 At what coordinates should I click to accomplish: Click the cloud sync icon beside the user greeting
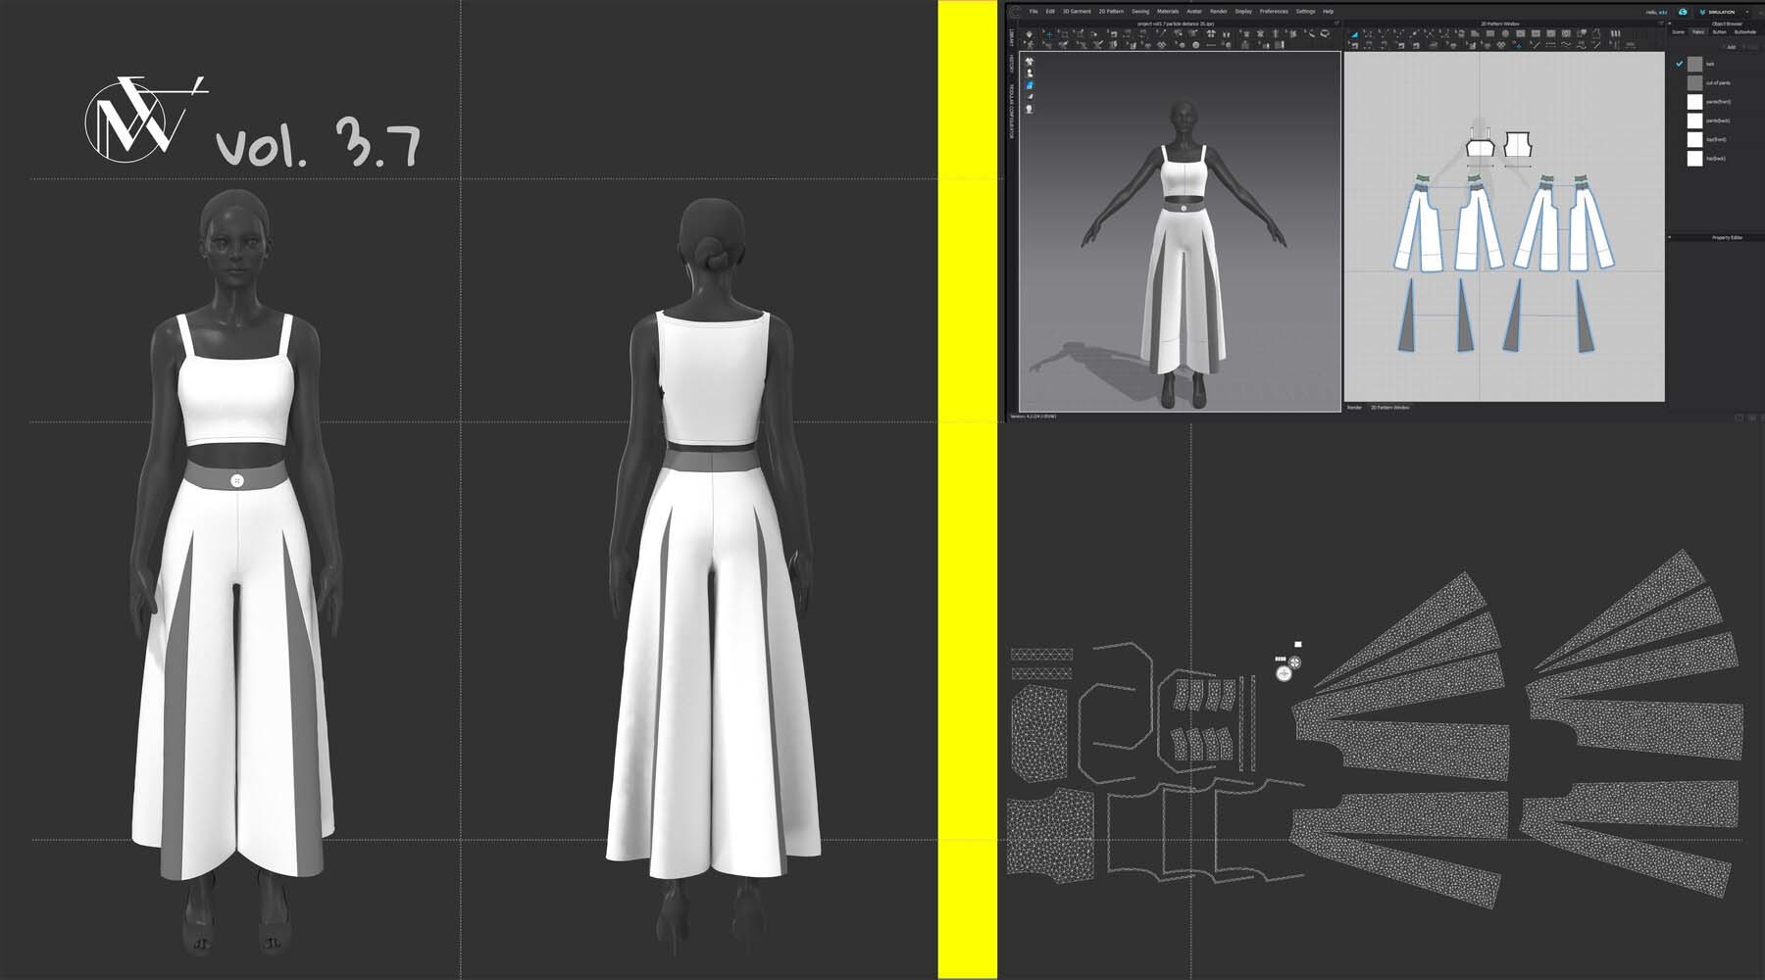pyautogui.click(x=1683, y=12)
